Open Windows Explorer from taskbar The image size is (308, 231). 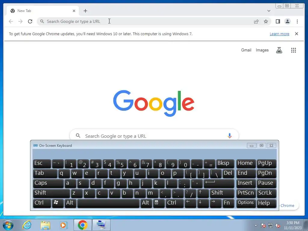pyautogui.click(x=45, y=225)
